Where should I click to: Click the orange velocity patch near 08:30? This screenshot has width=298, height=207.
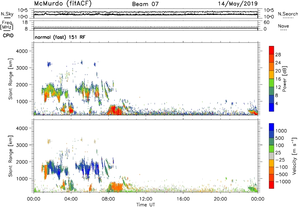pos(115,187)
